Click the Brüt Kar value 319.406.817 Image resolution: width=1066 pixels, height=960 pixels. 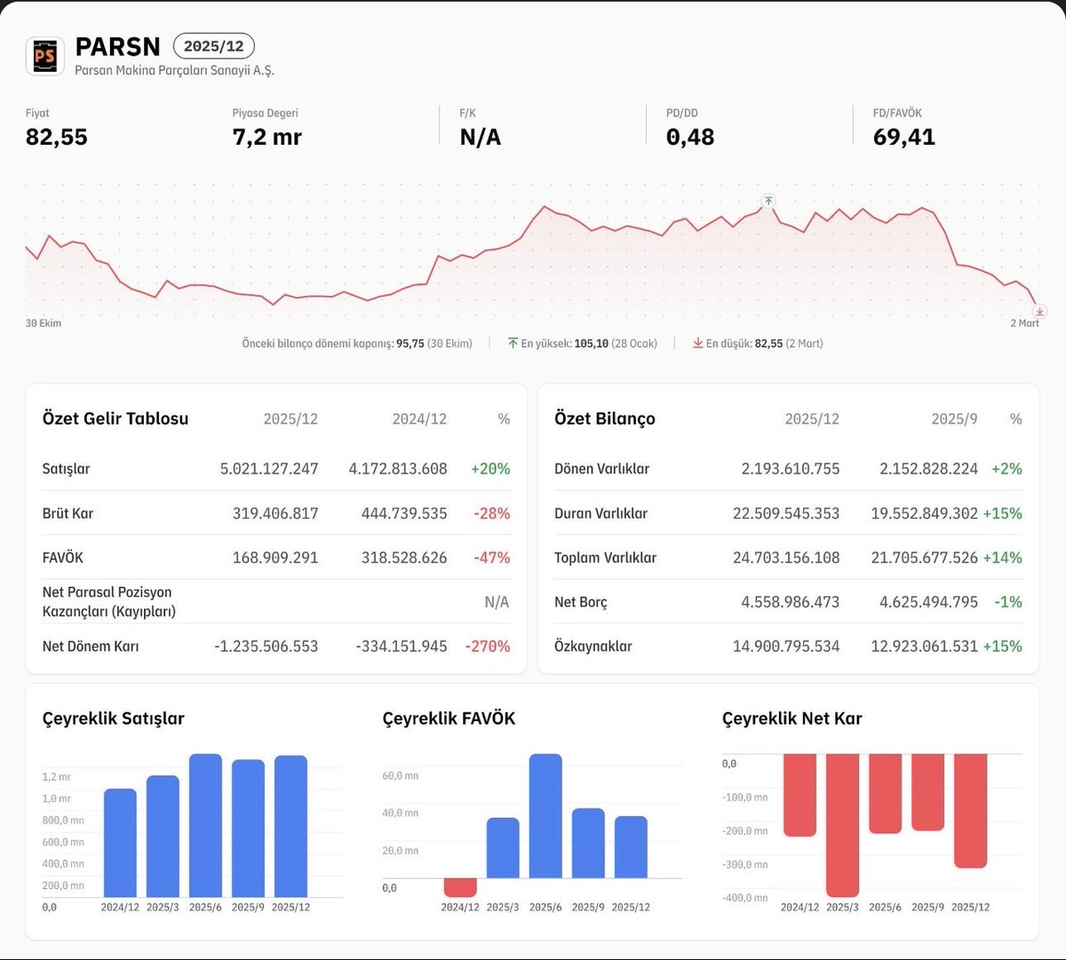275,513
